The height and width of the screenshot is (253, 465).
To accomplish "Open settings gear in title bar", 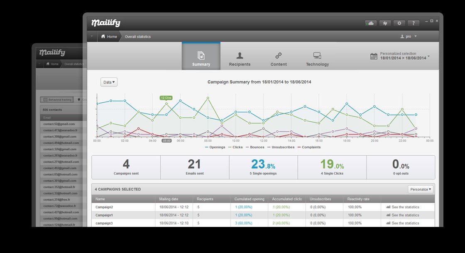I will [x=399, y=23].
